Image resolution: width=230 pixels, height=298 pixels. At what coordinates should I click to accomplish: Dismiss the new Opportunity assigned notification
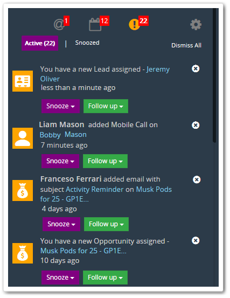point(196,240)
